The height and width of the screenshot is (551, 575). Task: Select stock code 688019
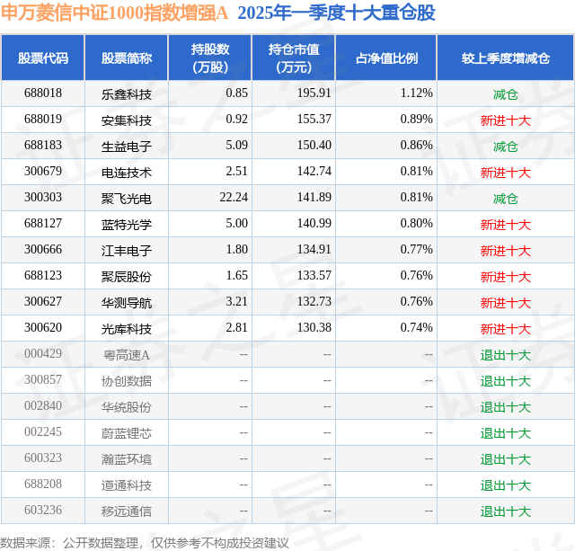pyautogui.click(x=43, y=120)
